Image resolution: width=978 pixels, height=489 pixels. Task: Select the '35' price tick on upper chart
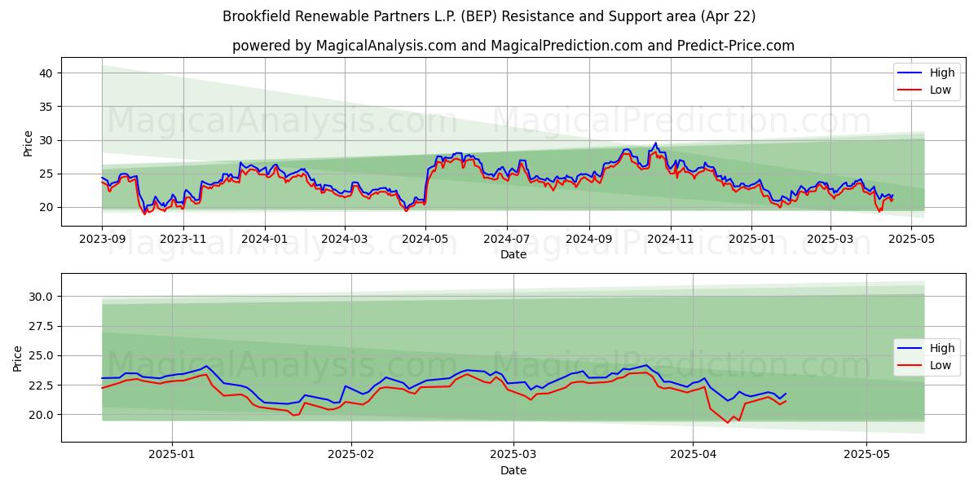coord(47,107)
